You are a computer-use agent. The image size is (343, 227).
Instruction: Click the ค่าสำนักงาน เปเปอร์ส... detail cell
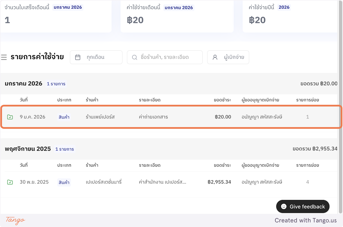click(162, 182)
